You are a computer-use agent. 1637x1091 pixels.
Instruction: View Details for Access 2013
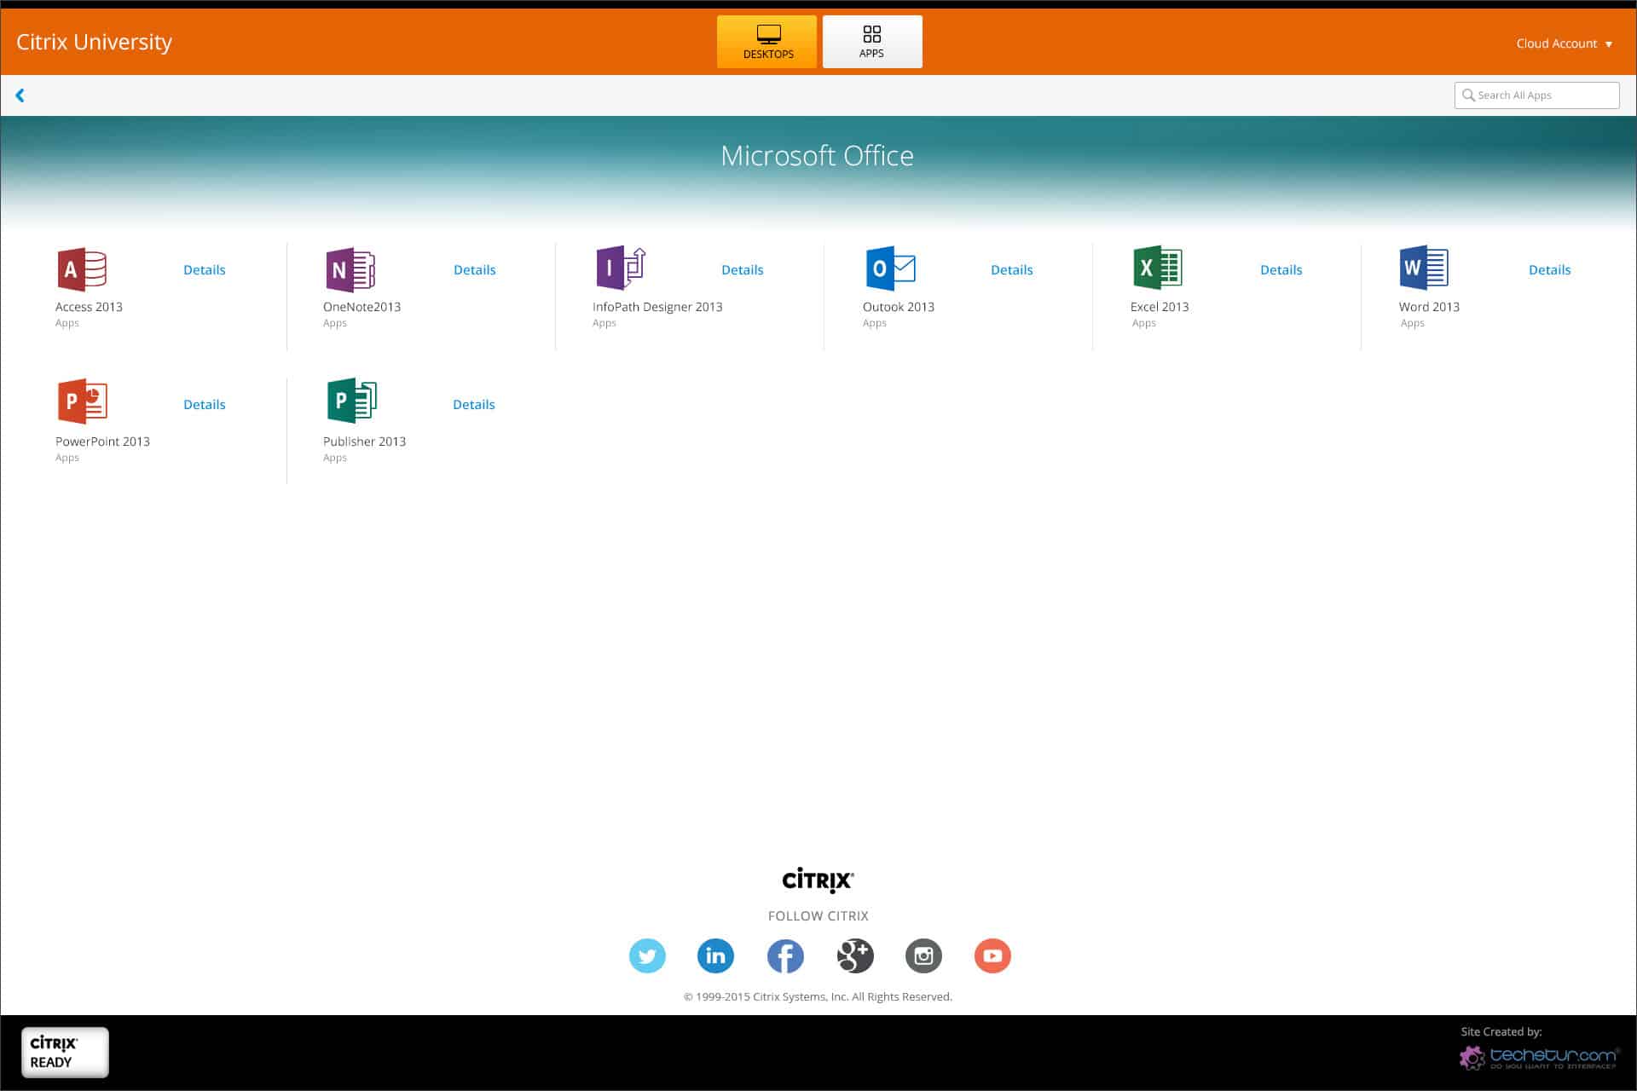click(x=205, y=269)
